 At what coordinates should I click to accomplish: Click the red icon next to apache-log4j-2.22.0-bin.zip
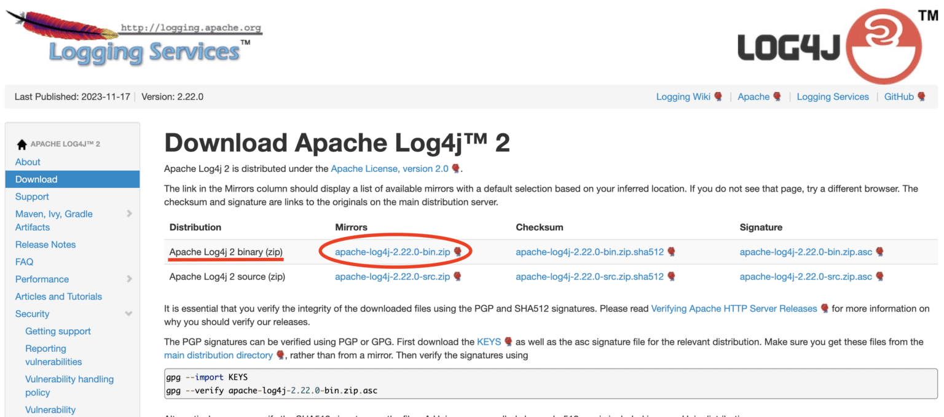click(457, 251)
